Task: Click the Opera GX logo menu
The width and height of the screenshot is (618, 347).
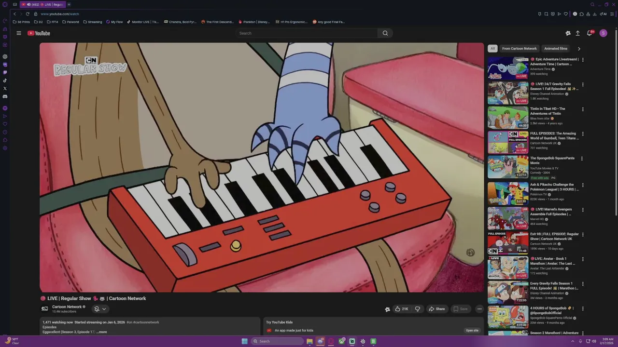Action: pos(5,4)
